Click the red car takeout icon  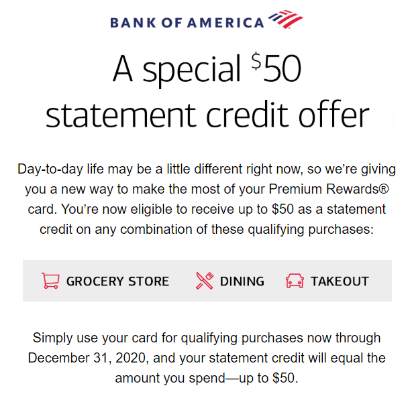pos(295,281)
